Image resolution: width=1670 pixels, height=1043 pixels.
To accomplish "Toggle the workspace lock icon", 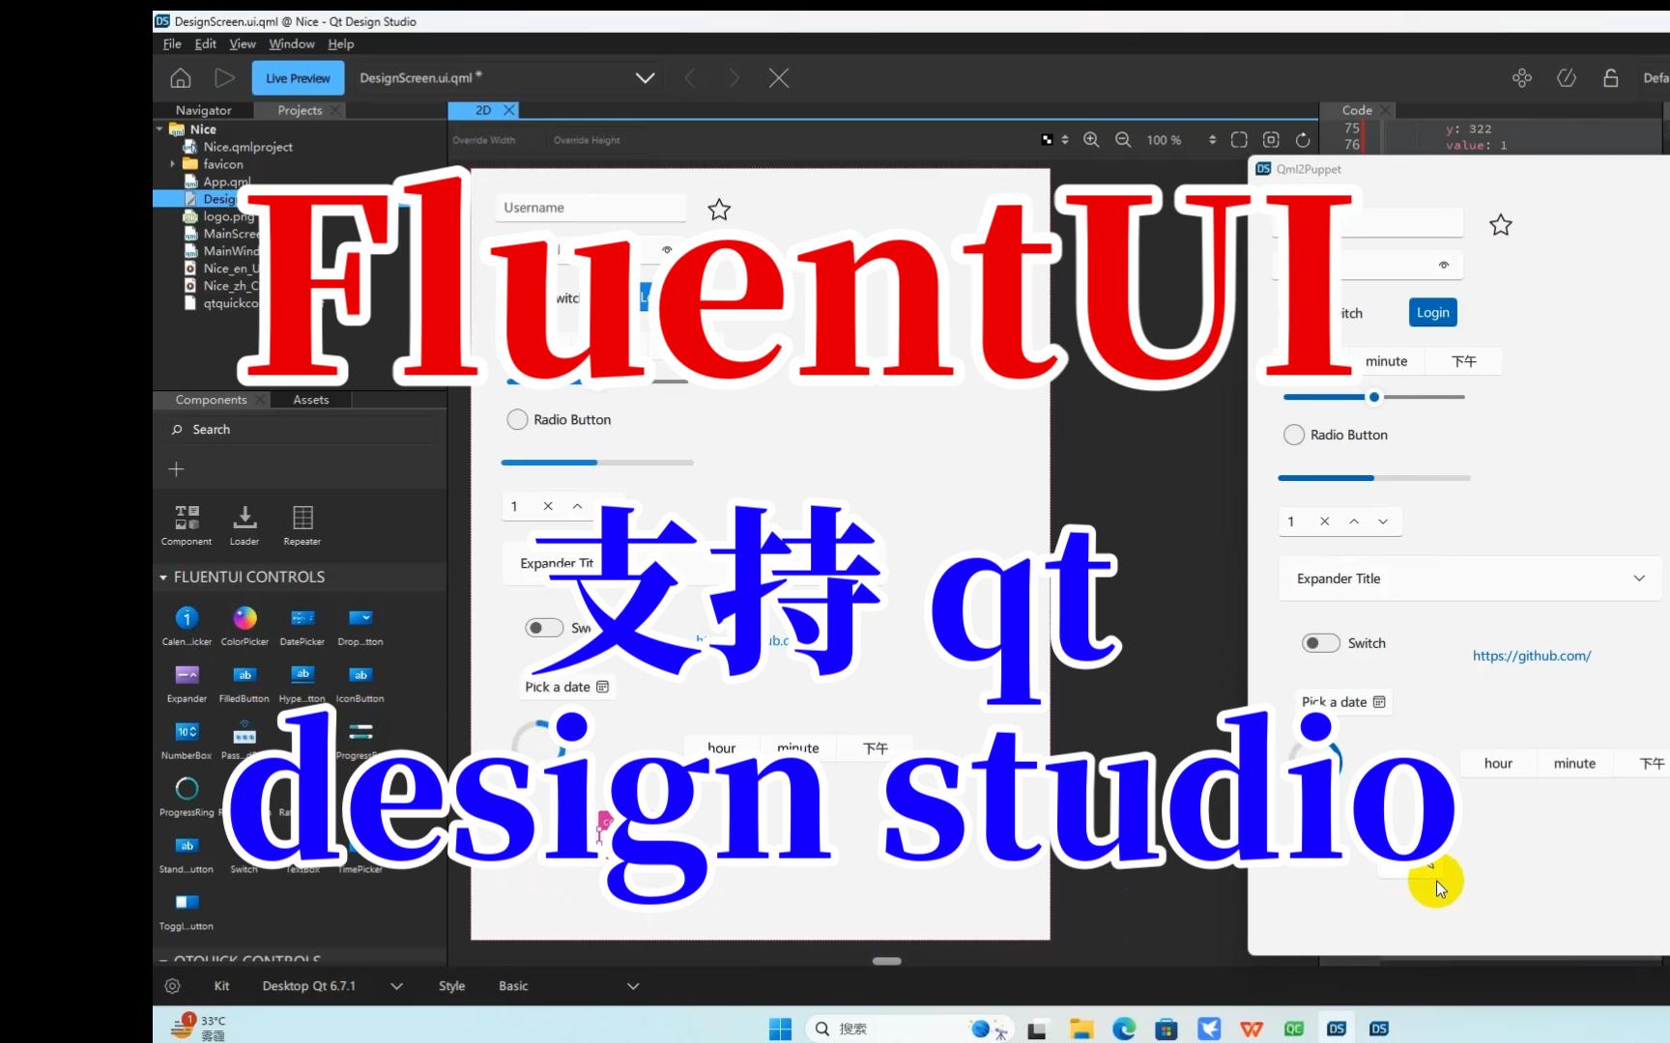I will (x=1611, y=78).
